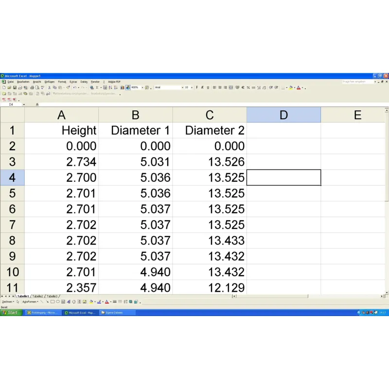Image resolution: width=389 pixels, height=389 pixels.
Task: Open the Format menu
Action: pos(62,82)
